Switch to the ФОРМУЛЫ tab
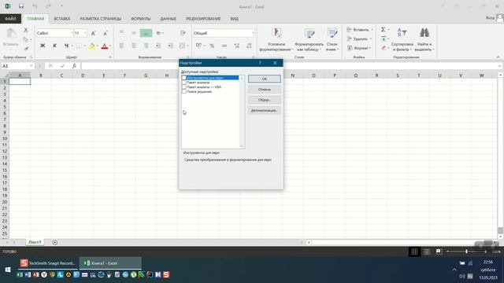The width and height of the screenshot is (504, 283). coord(140,19)
